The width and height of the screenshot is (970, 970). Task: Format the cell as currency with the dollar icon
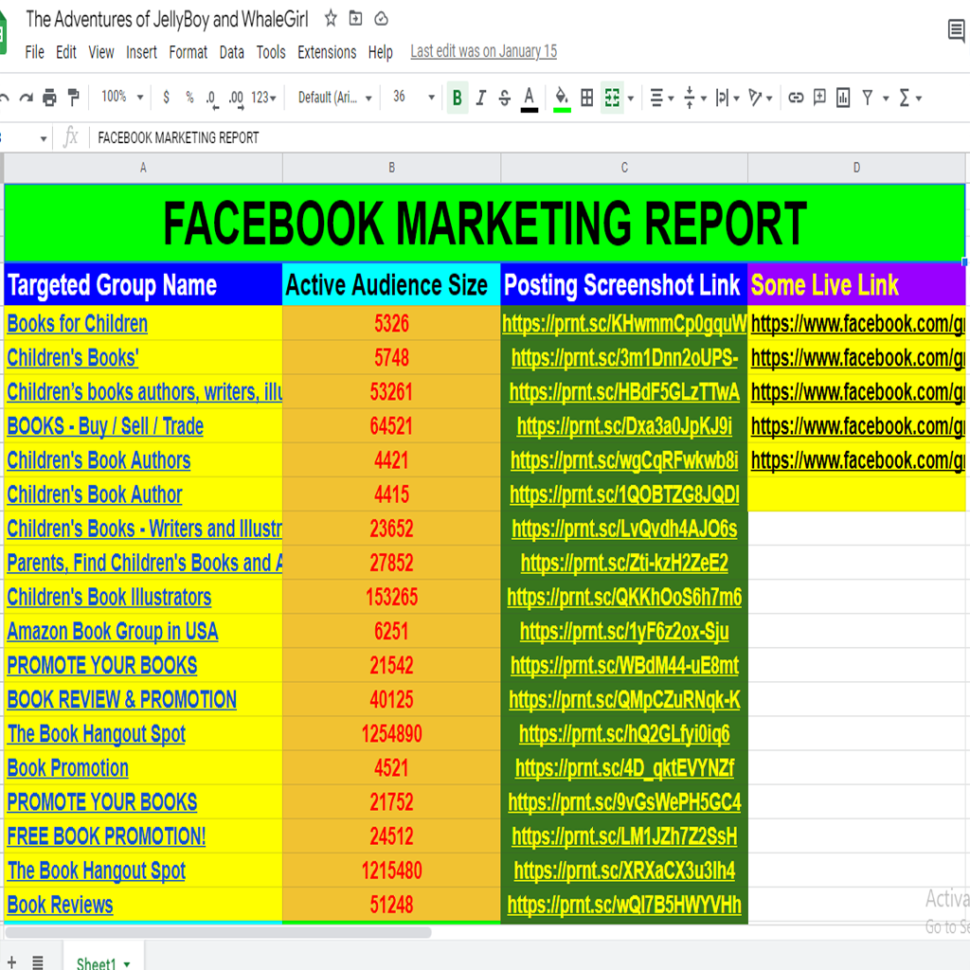tap(166, 98)
